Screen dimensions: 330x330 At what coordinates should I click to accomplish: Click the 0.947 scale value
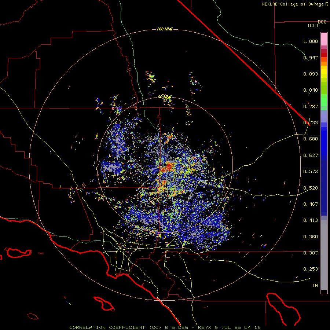pos(311,58)
